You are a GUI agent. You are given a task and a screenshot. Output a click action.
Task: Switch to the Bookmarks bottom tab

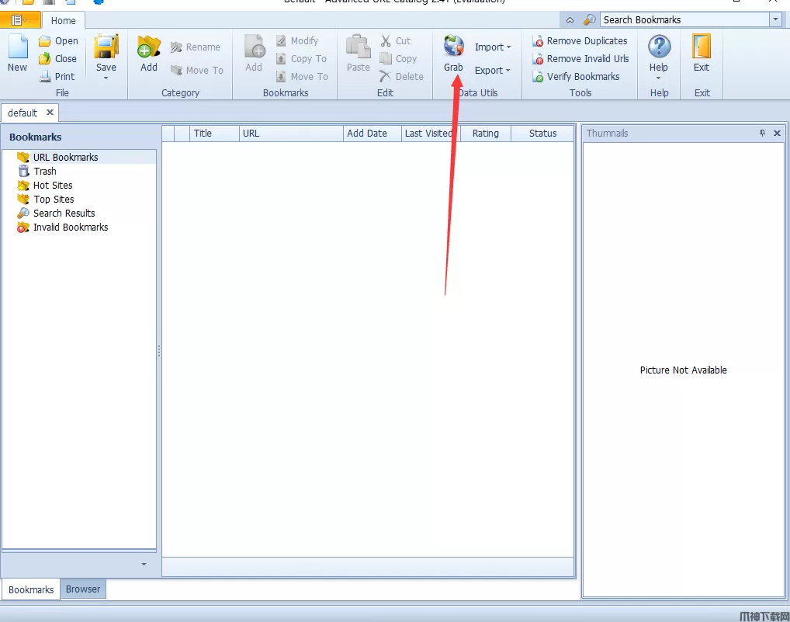[x=31, y=589]
